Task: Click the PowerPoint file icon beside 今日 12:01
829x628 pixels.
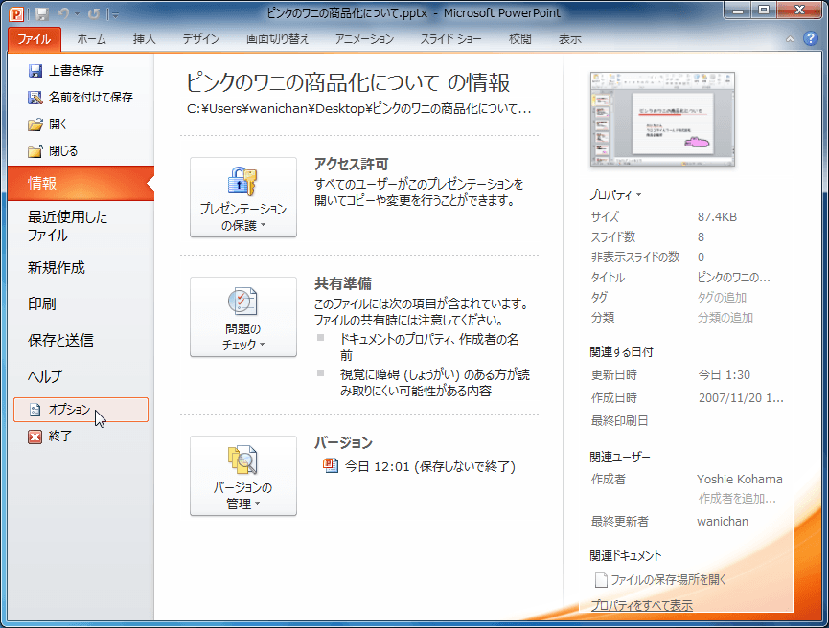Action: (331, 466)
